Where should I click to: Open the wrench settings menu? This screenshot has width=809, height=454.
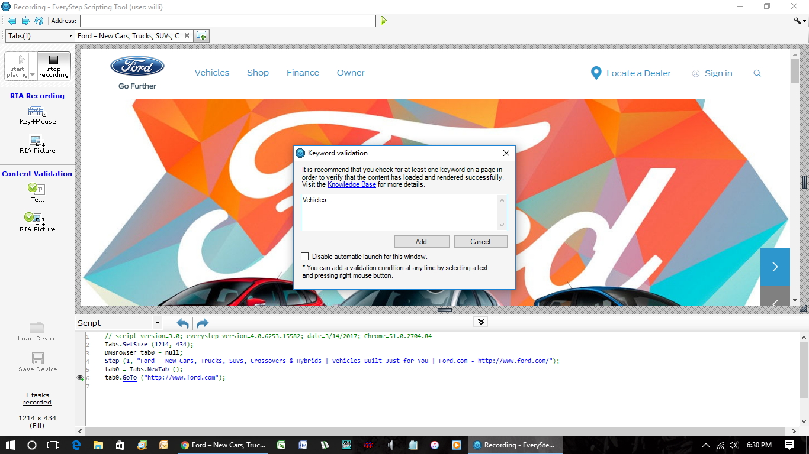pos(799,21)
